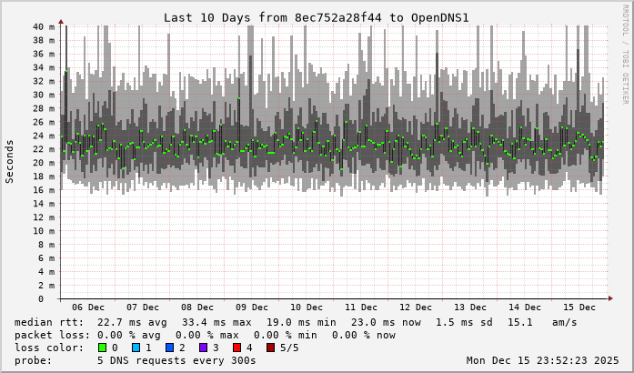Screen dimensions: 634x373
Task: Click the dark red 5/5 loss swatch
Action: click(270, 348)
